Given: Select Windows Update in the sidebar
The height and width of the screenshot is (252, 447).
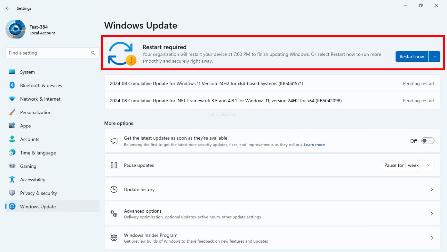Looking at the screenshot, I should tap(52, 207).
